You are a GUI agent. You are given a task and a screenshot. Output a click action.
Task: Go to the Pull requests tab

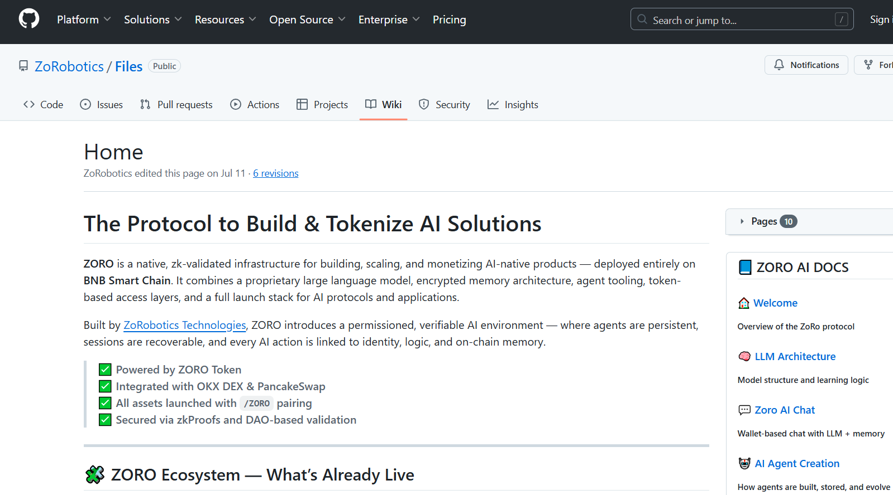(x=176, y=105)
